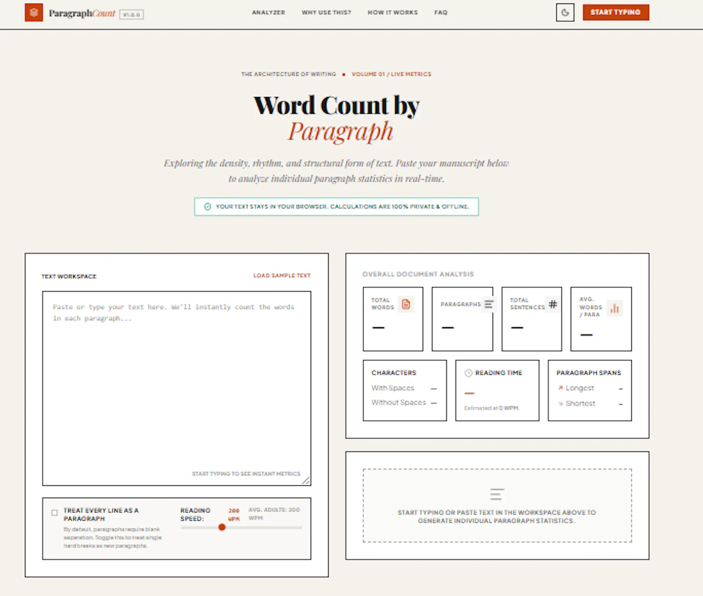Click the Total Words stat card
The image size is (703, 596).
393,319
